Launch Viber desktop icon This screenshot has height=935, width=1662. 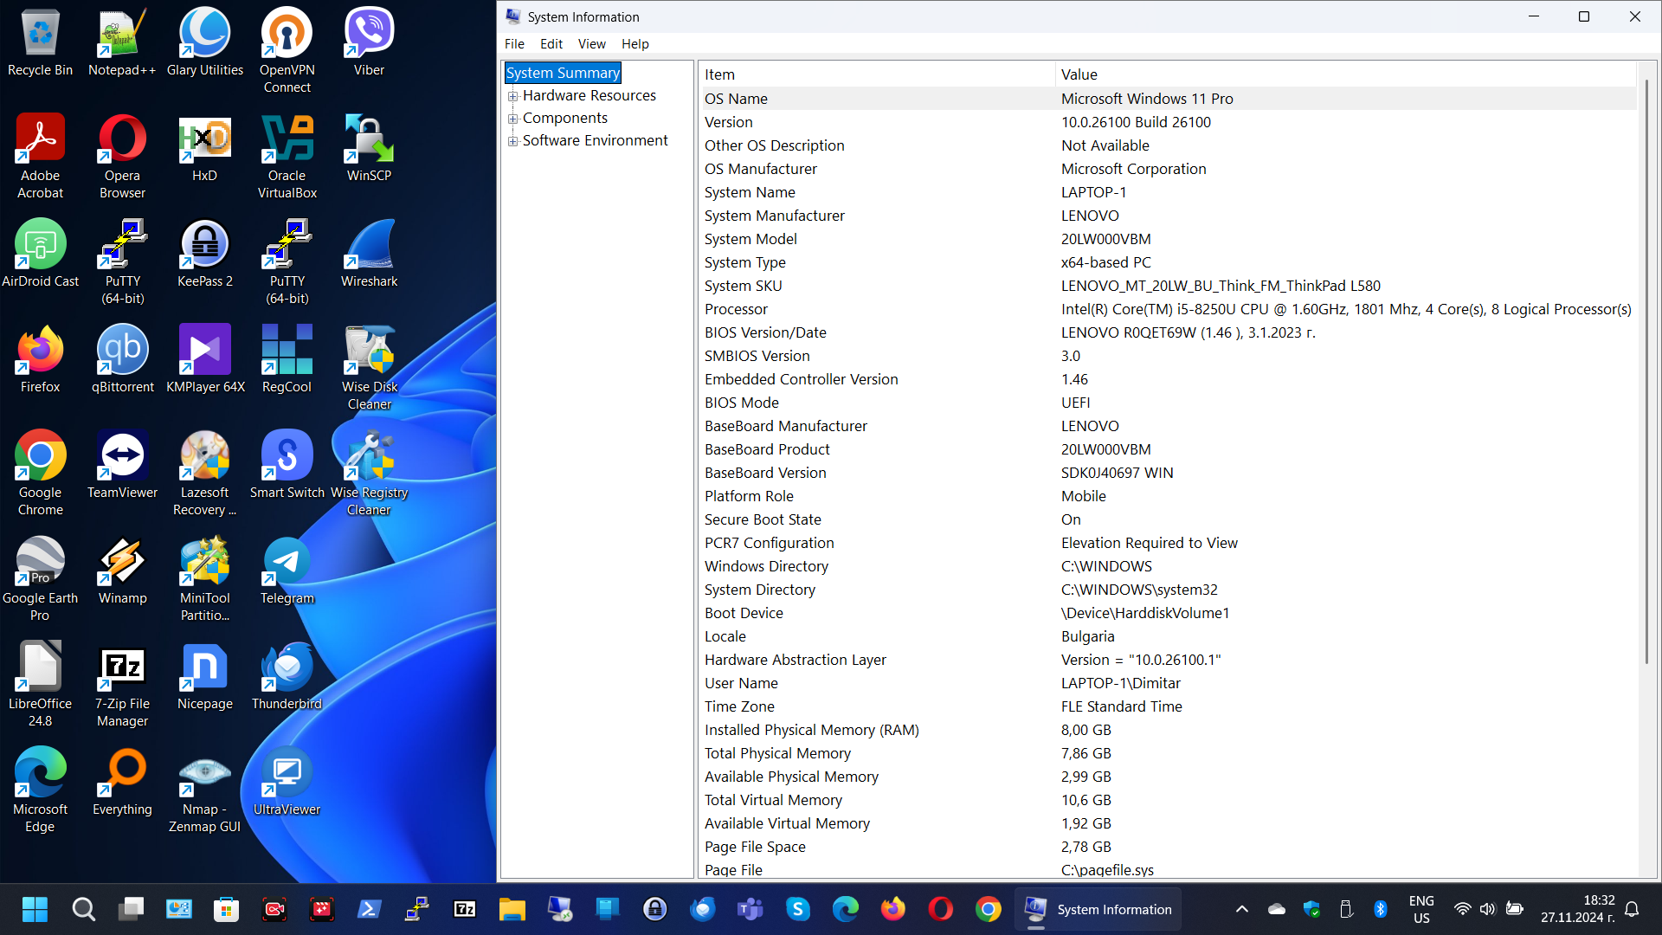[369, 43]
